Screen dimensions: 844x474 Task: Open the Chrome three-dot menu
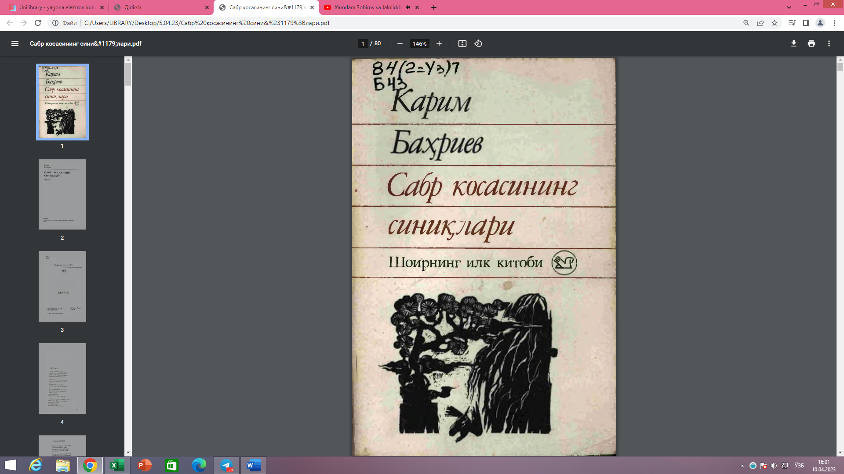pos(834,23)
